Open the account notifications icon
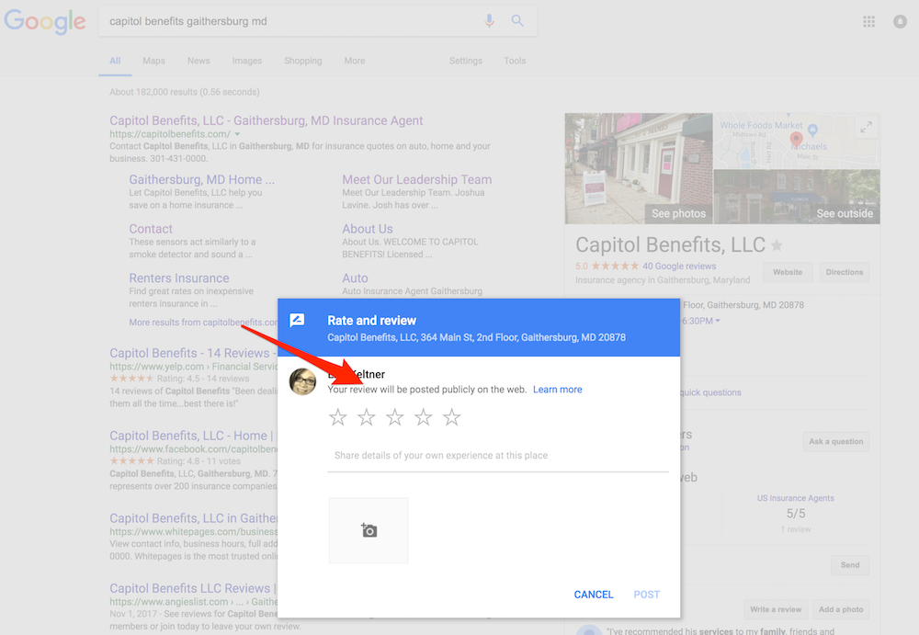This screenshot has height=635, width=919. pyautogui.click(x=900, y=22)
